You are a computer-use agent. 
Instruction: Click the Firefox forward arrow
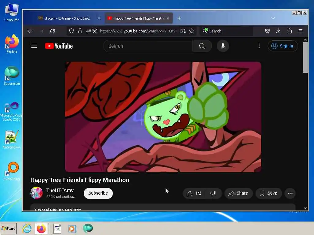(x=41, y=31)
